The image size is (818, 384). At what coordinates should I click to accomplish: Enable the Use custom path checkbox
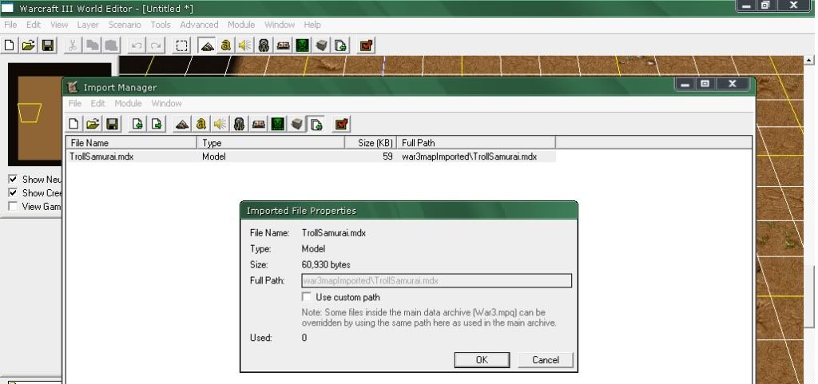tap(307, 297)
